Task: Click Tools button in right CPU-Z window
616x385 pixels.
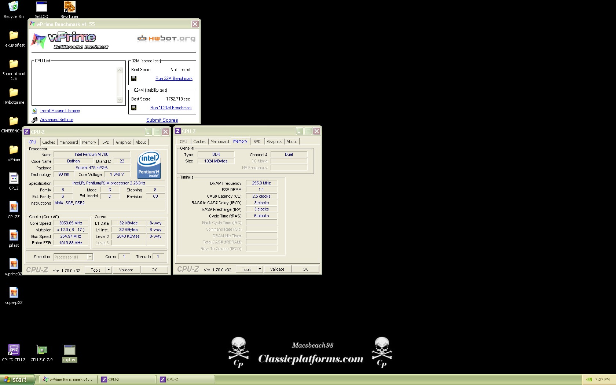Action: click(x=246, y=269)
